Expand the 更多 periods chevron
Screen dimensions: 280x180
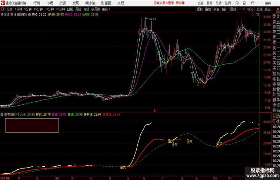(110, 9)
